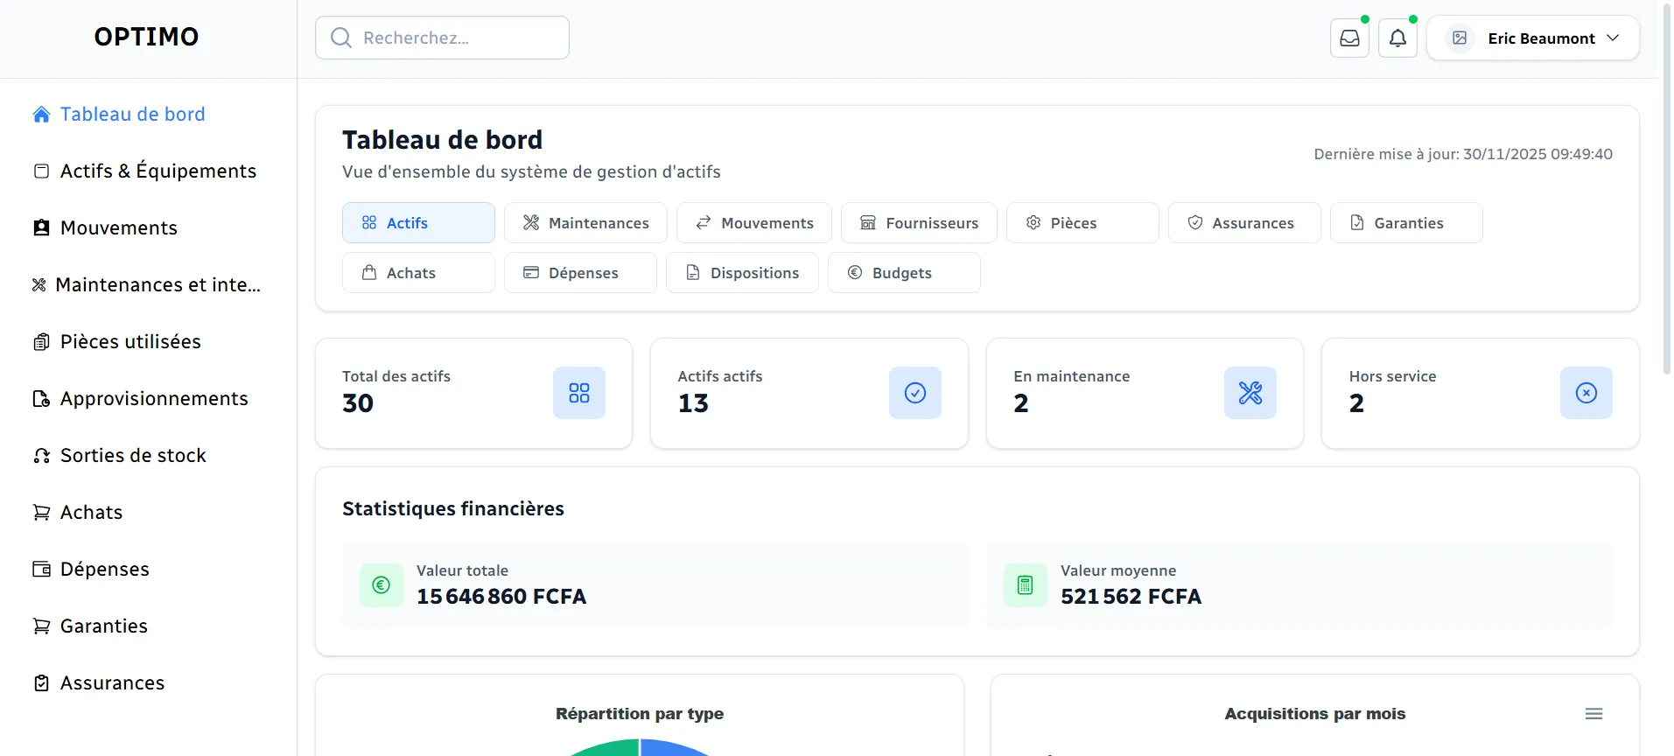Open Pièces utilisées sidebar page
Viewport: 1674px width, 756px height.
pyautogui.click(x=130, y=342)
